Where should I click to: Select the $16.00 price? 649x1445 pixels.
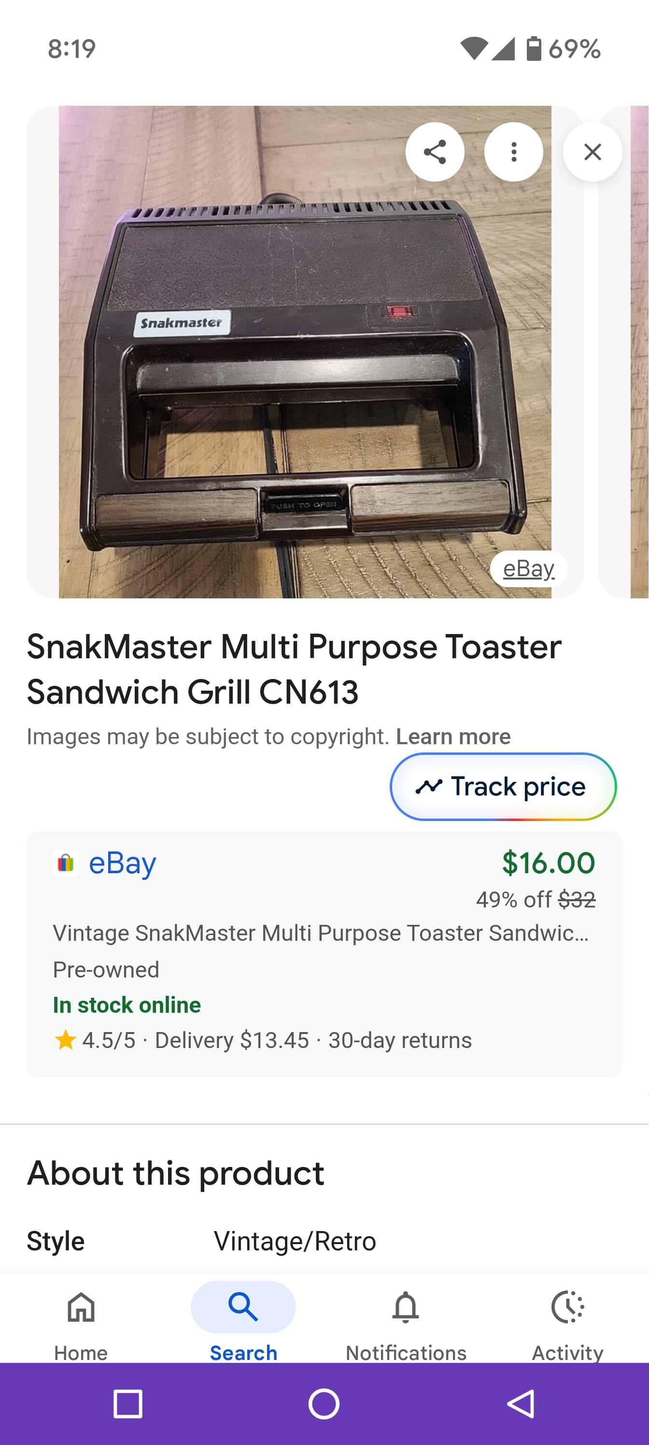tap(548, 863)
